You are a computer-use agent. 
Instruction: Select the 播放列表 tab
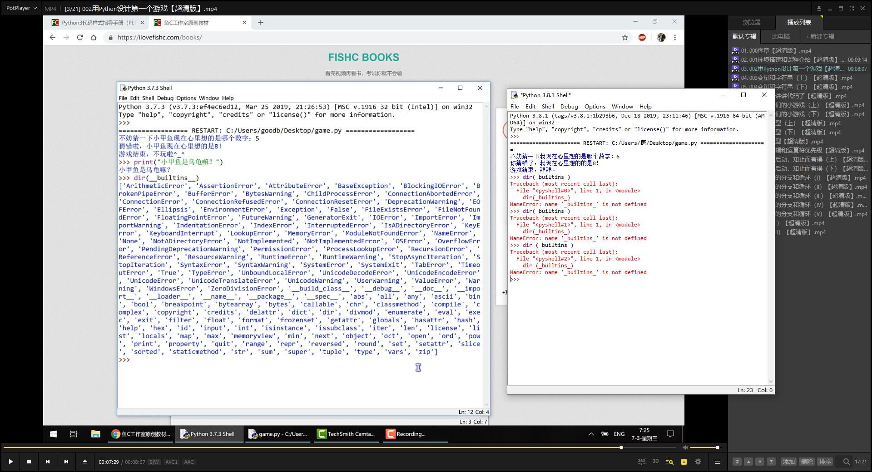point(799,22)
